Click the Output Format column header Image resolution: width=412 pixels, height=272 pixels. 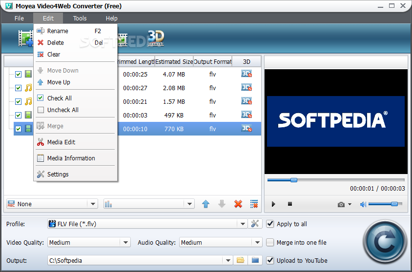click(212, 61)
